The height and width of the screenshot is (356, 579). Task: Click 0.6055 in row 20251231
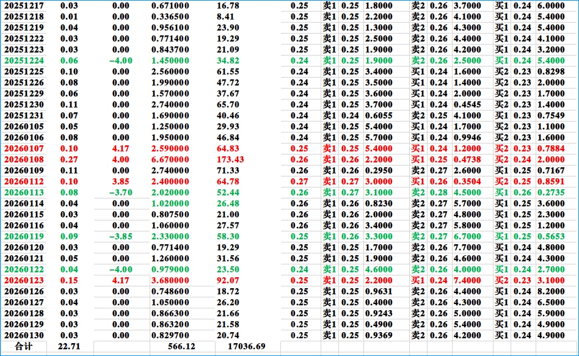[379, 115]
